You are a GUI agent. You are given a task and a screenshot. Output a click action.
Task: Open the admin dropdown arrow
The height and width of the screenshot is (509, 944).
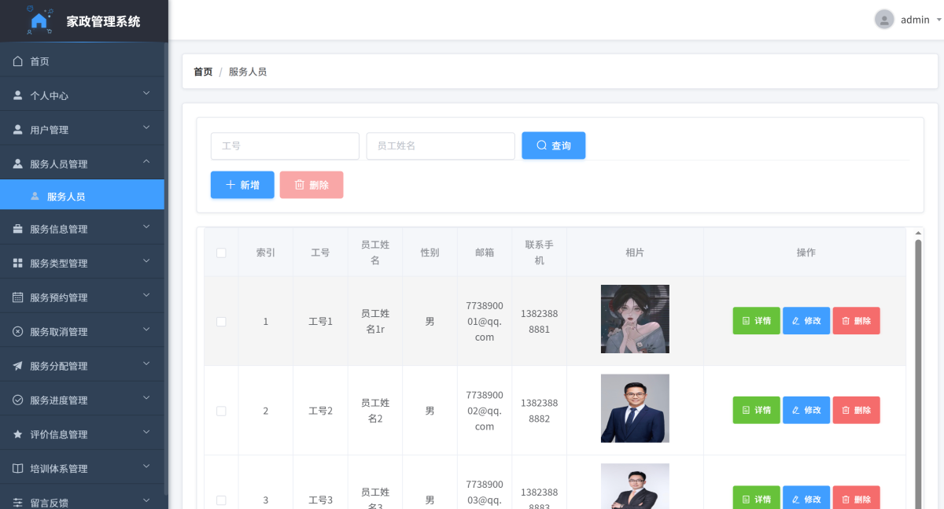[x=938, y=20]
